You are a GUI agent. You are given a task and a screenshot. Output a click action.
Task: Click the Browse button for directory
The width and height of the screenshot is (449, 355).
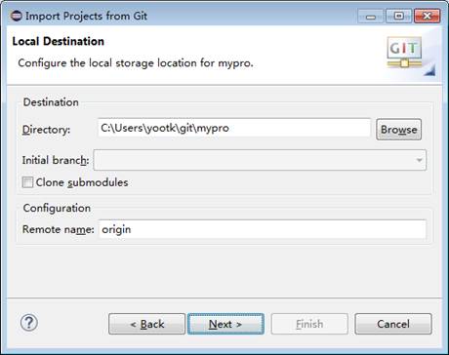pyautogui.click(x=399, y=130)
